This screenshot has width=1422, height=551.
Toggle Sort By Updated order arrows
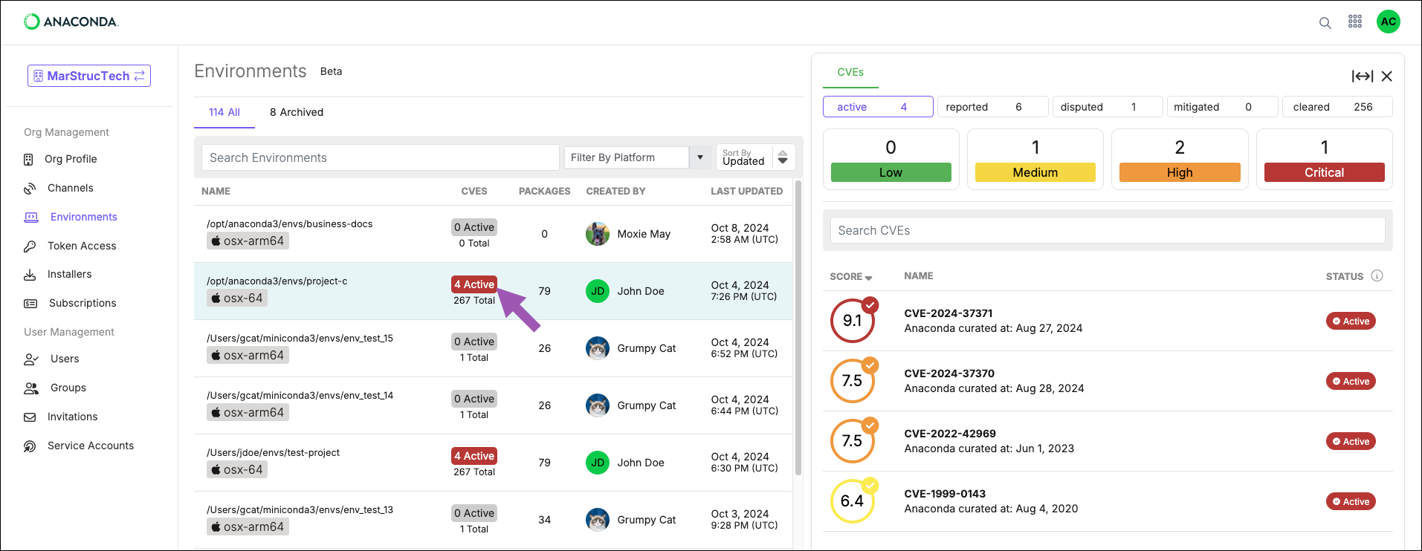pos(783,157)
